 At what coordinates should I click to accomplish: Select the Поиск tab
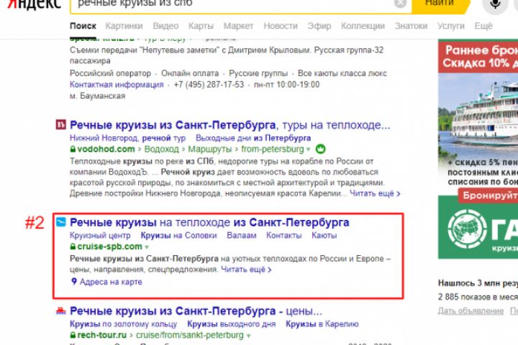tap(83, 26)
